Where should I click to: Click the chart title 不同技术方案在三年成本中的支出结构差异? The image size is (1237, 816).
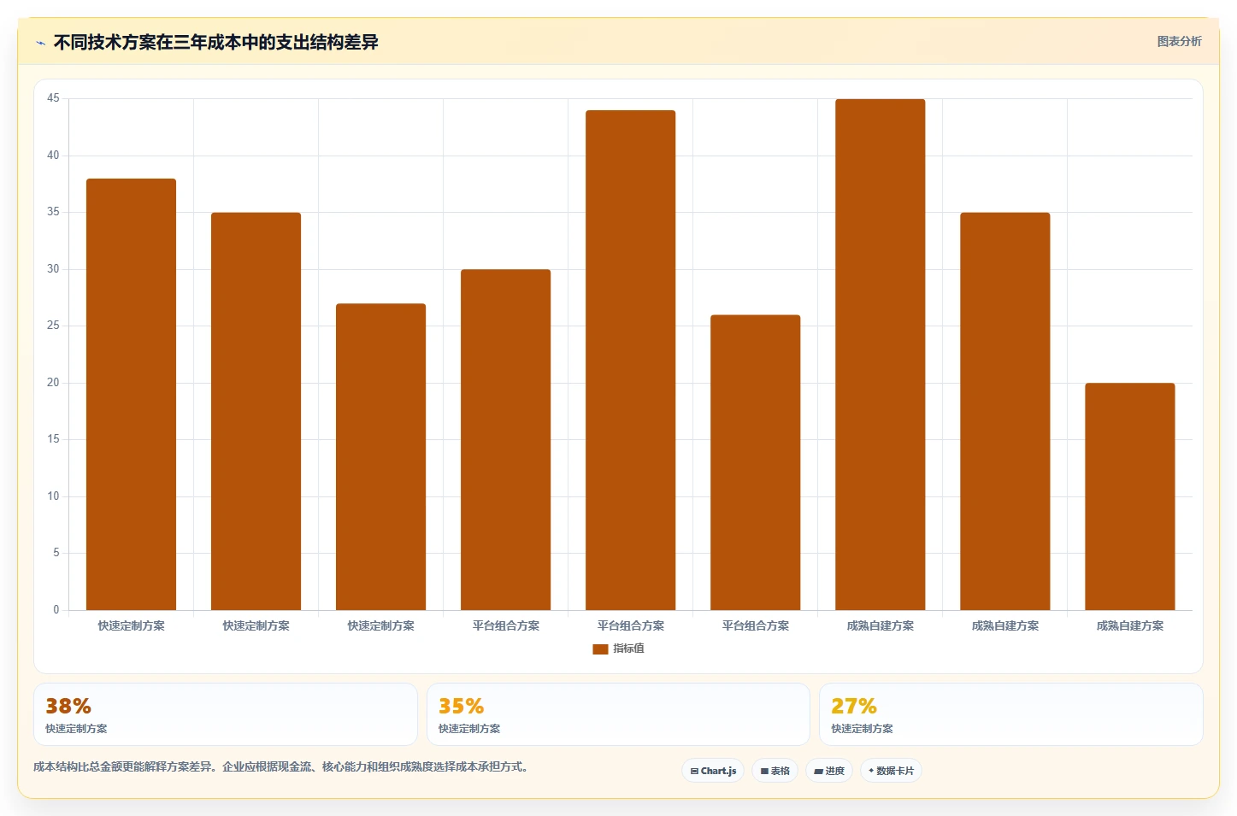215,42
